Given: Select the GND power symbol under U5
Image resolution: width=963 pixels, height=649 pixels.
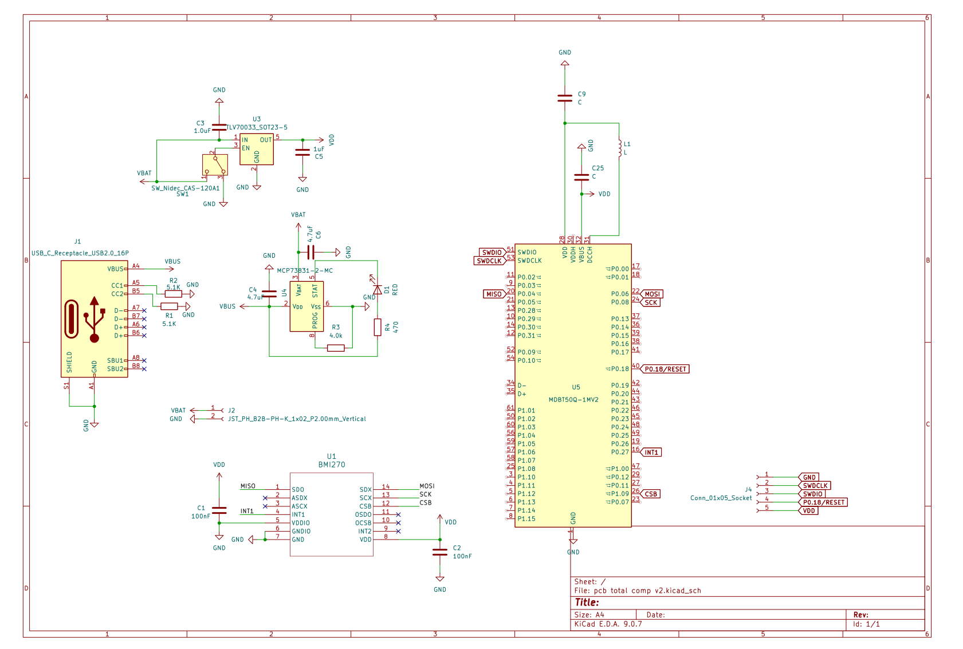Looking at the screenshot, I should [573, 541].
